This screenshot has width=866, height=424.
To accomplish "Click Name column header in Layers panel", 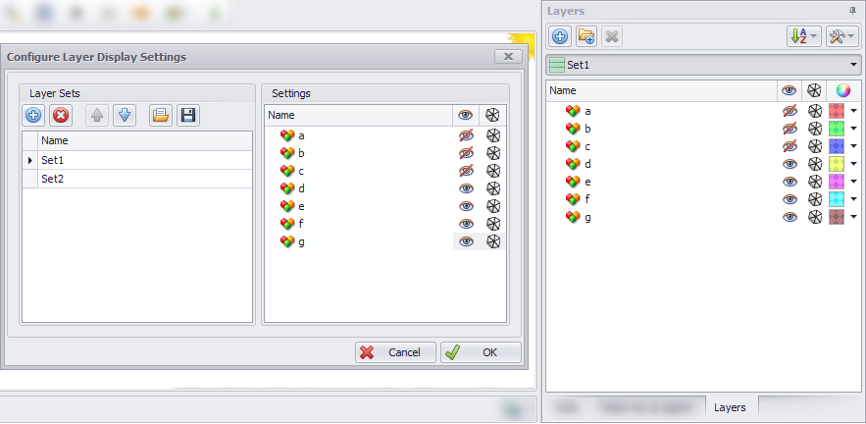I will pos(662,90).
